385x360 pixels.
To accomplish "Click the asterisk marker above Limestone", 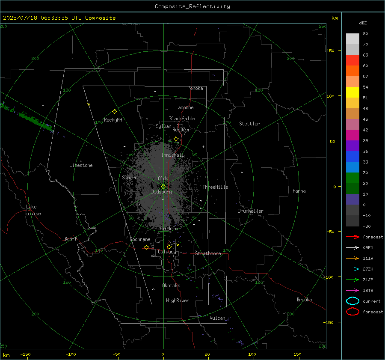I will coord(81,161).
